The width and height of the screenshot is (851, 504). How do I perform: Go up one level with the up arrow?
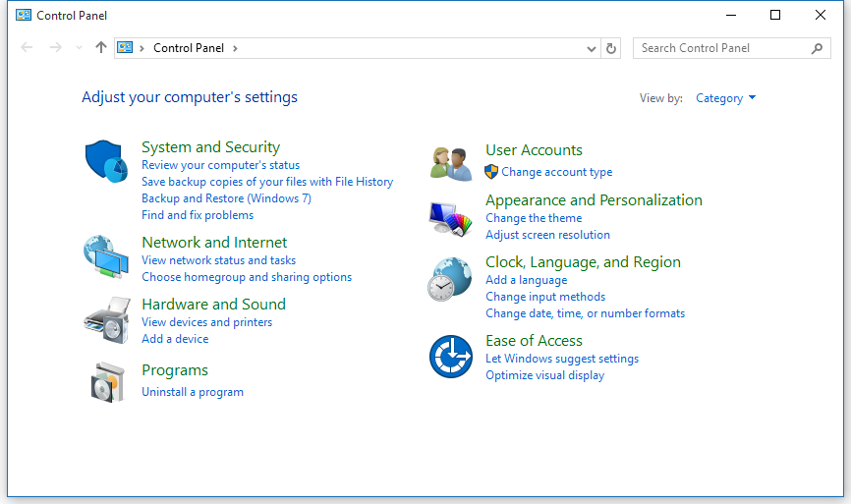(x=100, y=47)
